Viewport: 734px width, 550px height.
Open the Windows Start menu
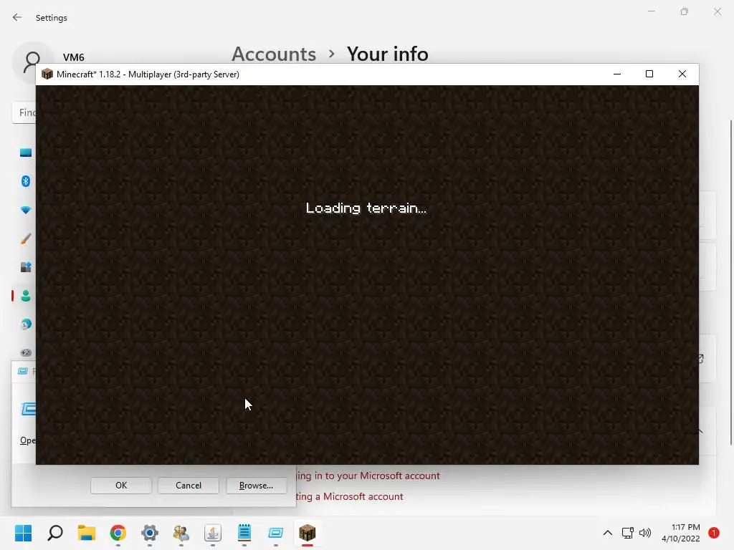tap(23, 532)
